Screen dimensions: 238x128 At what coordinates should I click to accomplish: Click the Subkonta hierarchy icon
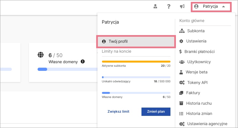[182, 31]
